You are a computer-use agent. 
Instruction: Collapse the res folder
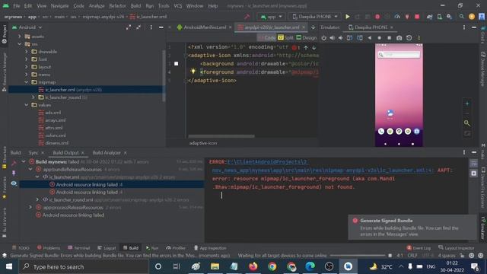tap(20, 44)
